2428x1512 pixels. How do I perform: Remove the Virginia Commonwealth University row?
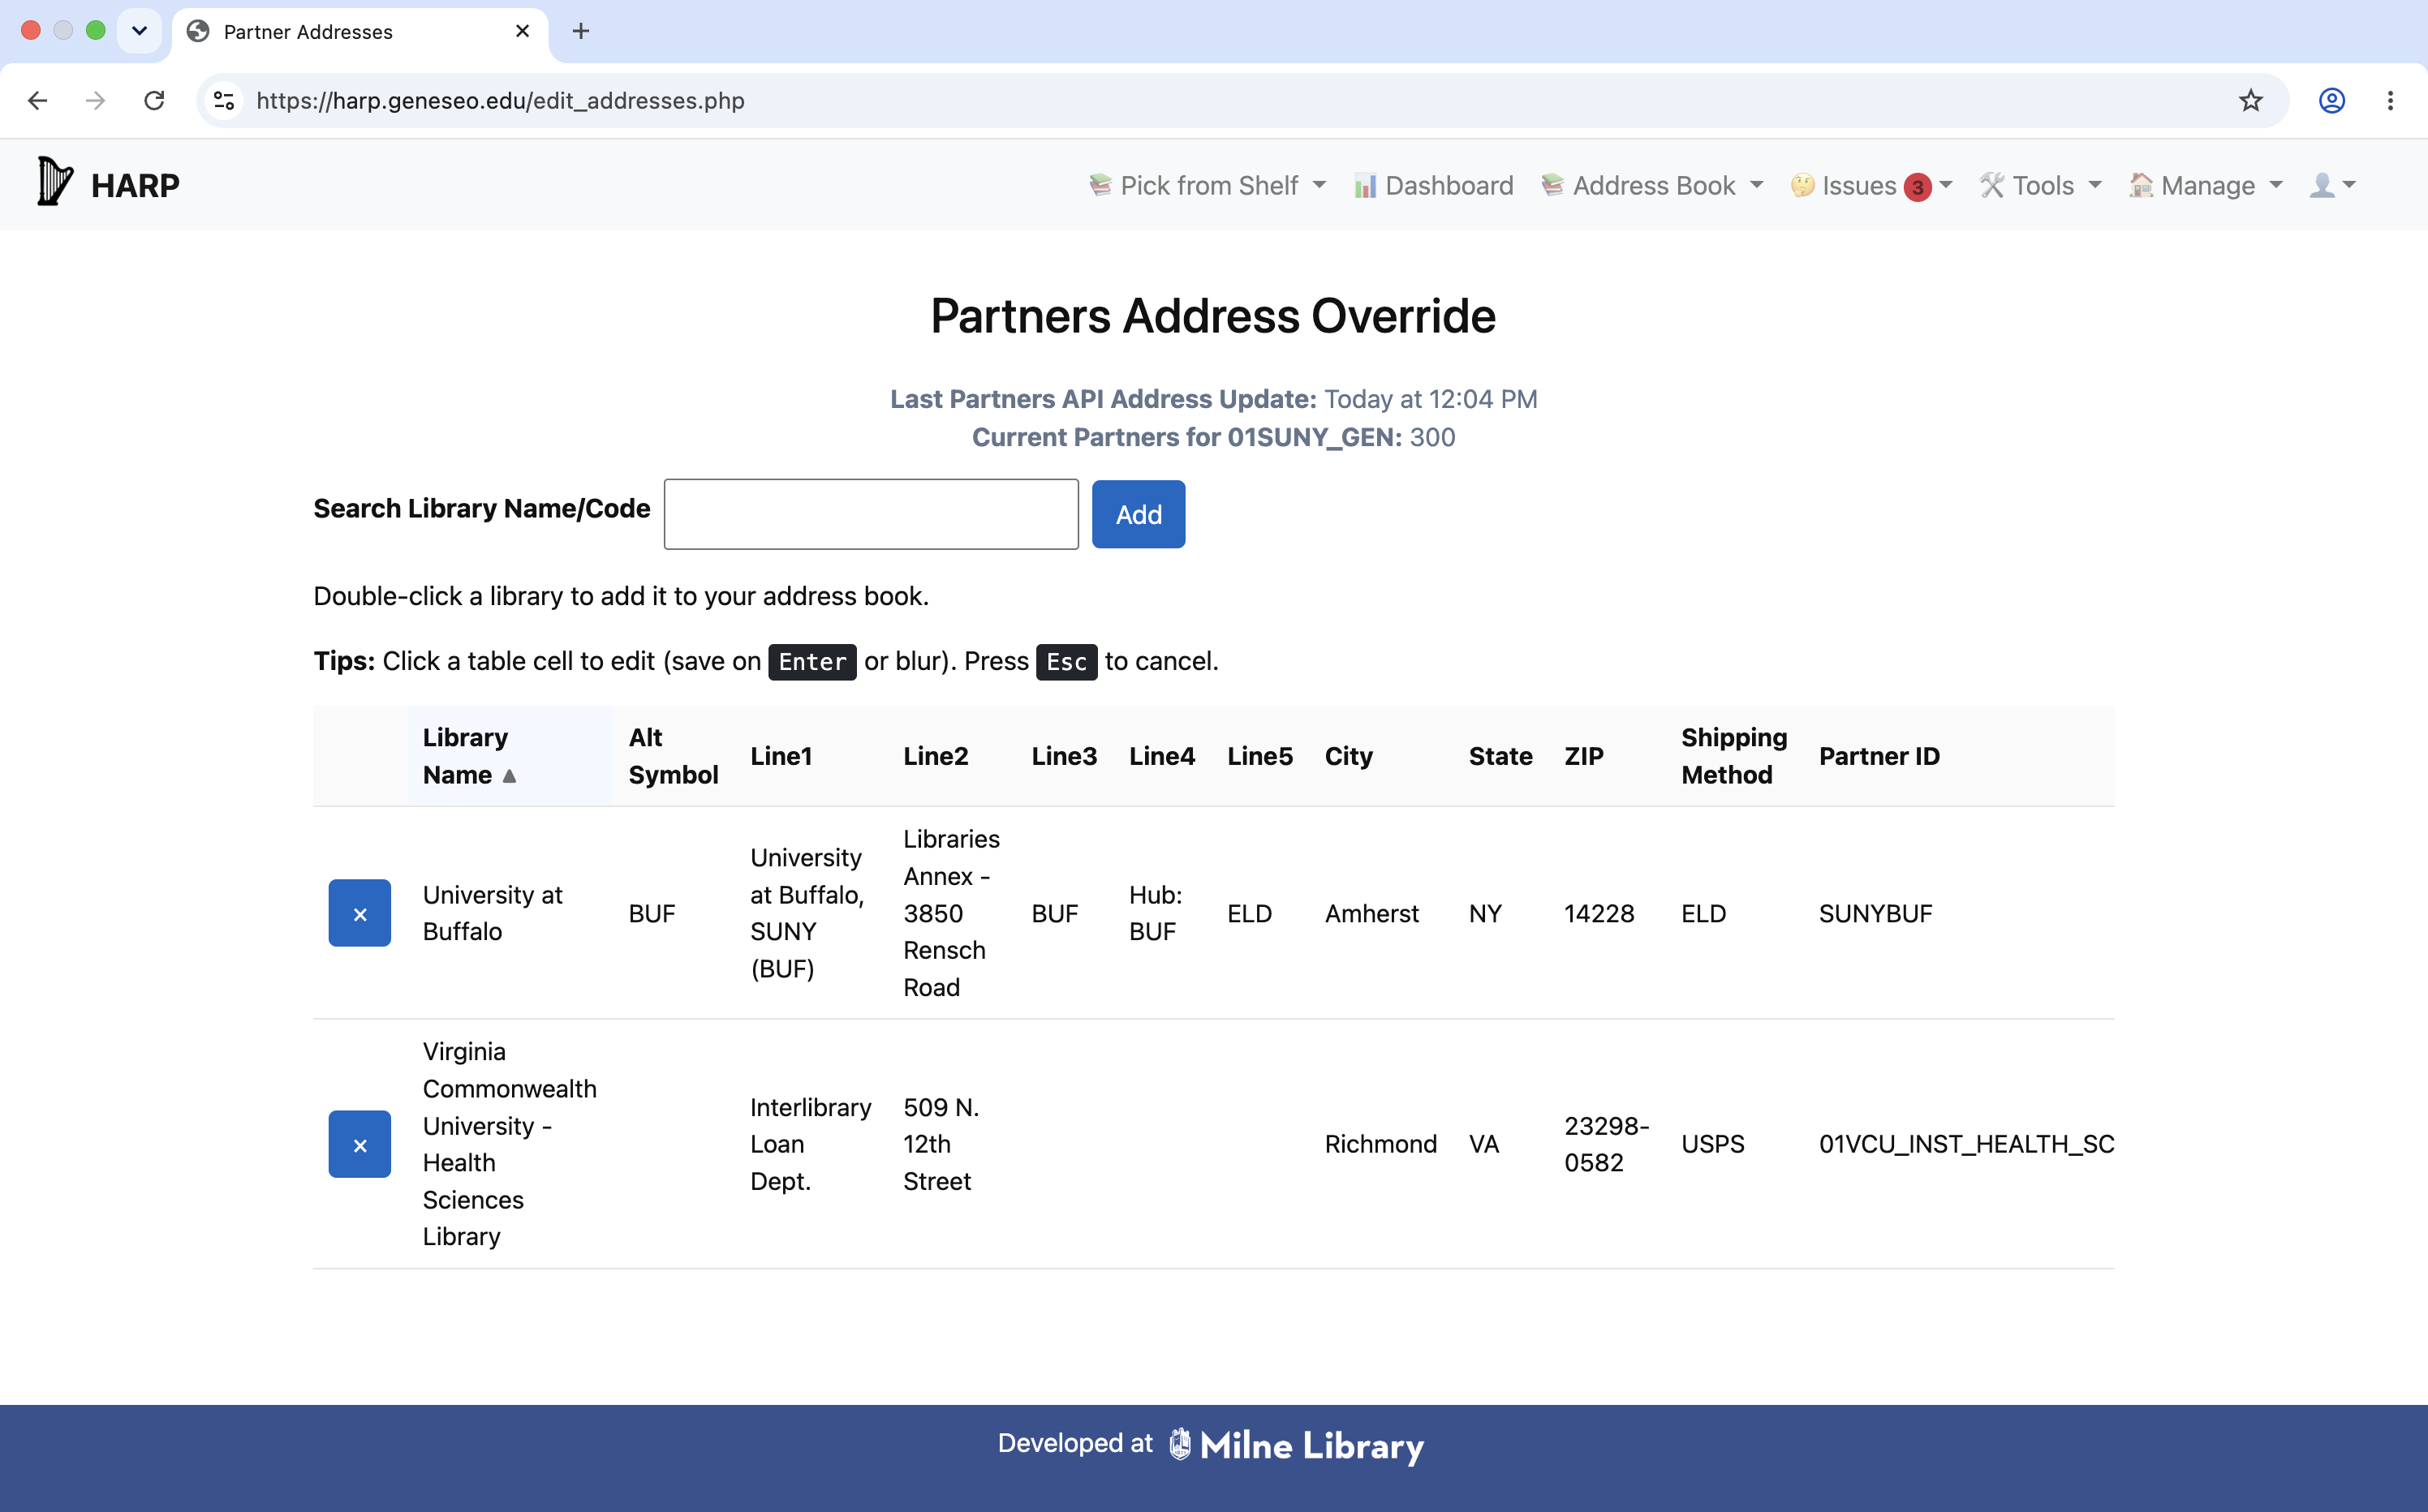click(359, 1144)
